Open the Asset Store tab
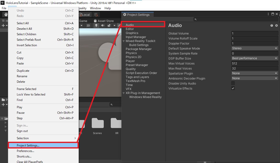This screenshot has height=163, width=280. pyautogui.click(x=104, y=21)
